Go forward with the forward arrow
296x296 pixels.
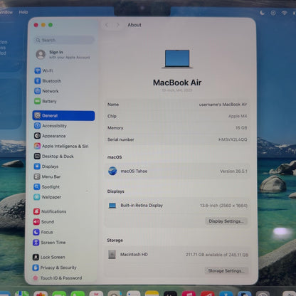coord(117,25)
